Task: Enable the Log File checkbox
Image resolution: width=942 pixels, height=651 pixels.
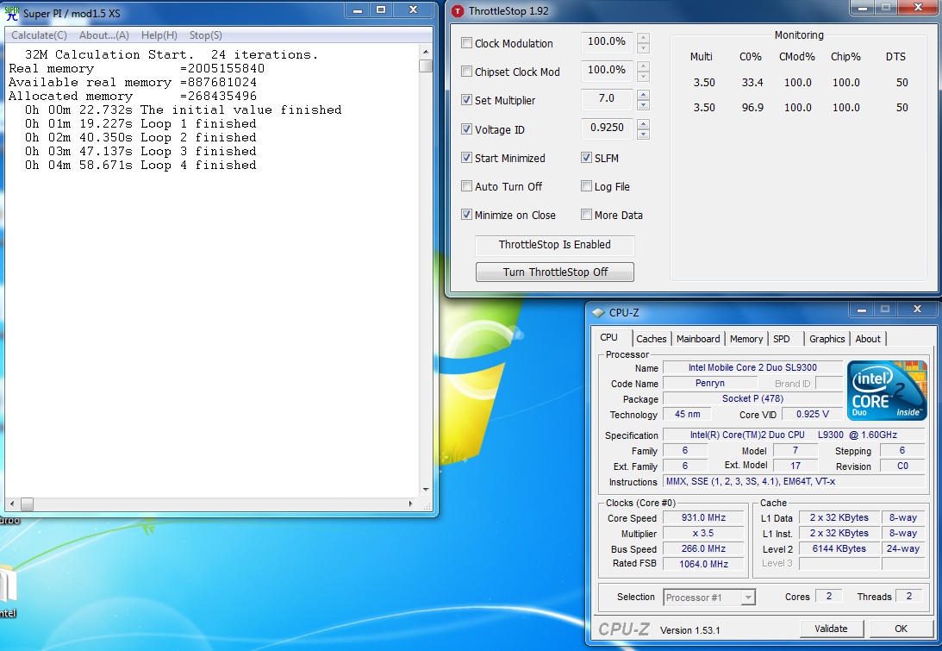Action: click(x=586, y=185)
